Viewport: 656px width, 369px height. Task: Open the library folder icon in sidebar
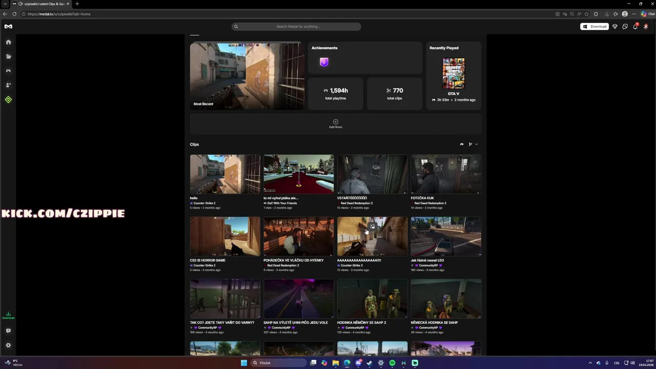pyautogui.click(x=8, y=56)
